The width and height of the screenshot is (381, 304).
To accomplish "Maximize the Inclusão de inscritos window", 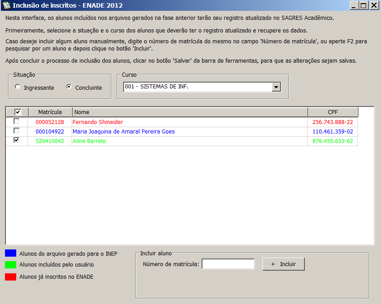I will pos(363,5).
